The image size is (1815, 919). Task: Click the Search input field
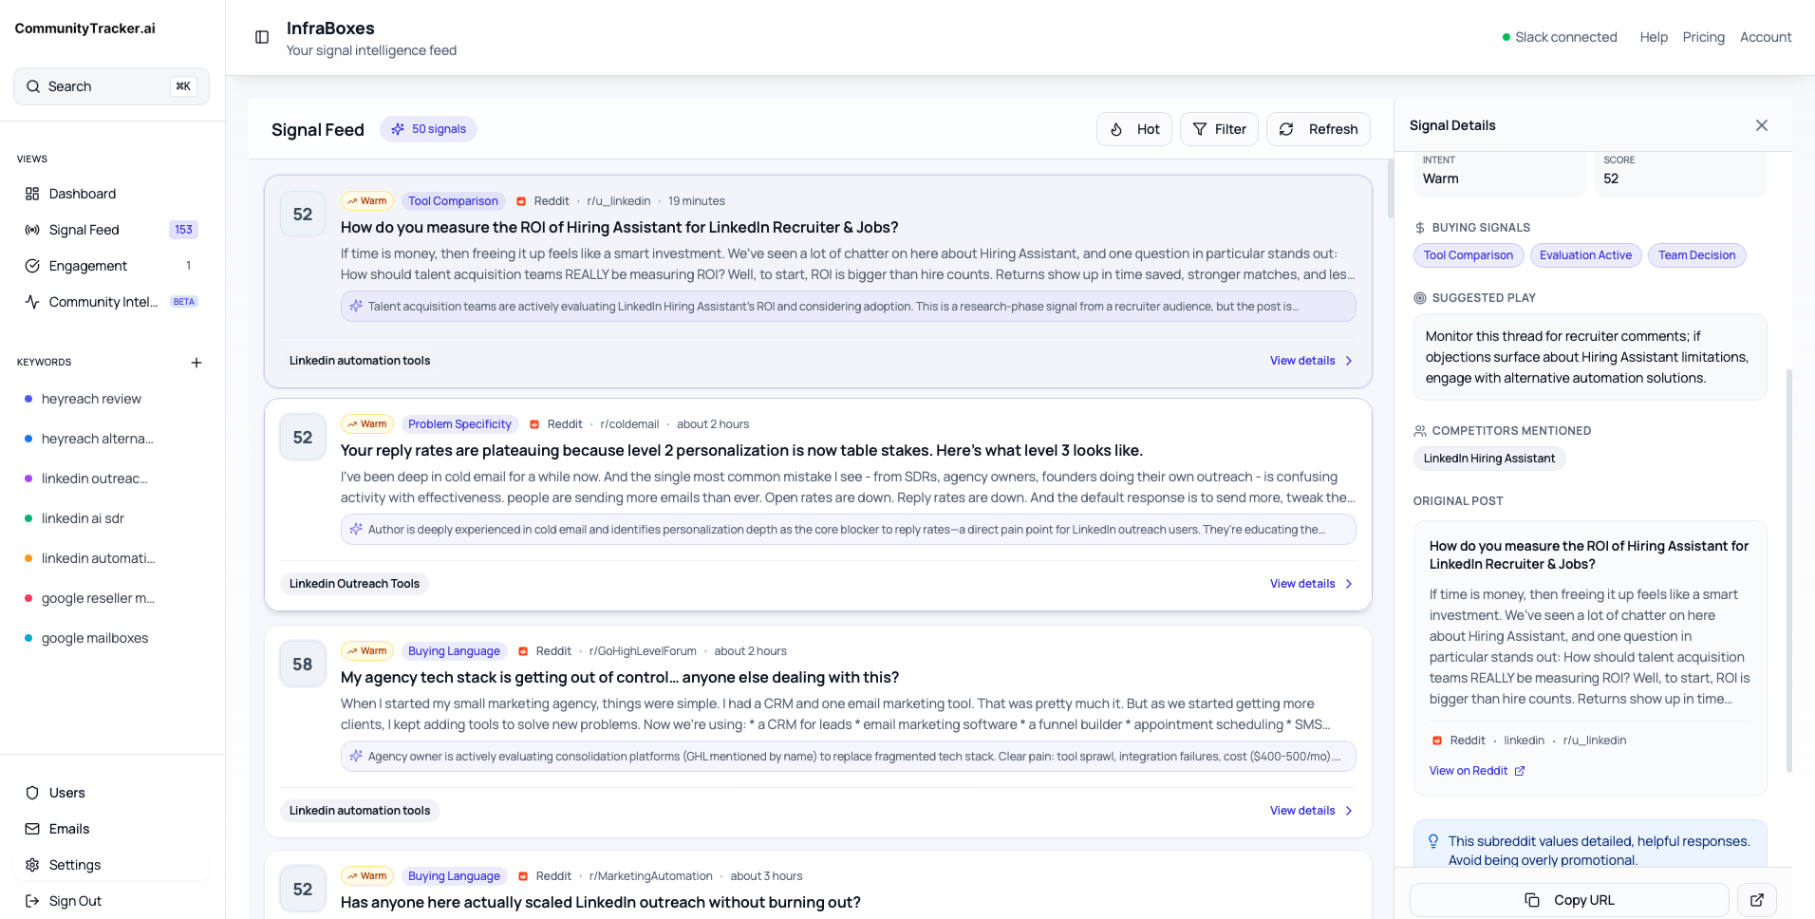(x=111, y=86)
